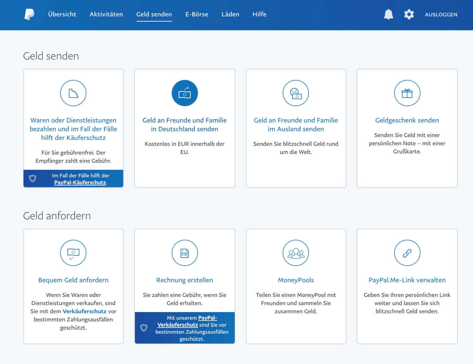Click the create invoice document icon
Viewport: 473px width, 364px height.
(x=185, y=253)
